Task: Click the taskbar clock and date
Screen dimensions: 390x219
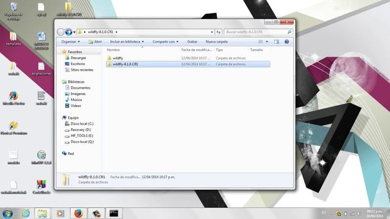Action: [375, 214]
